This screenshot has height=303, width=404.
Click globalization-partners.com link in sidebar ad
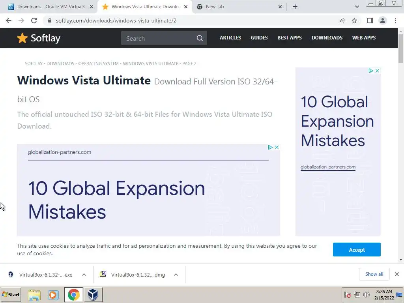click(x=328, y=167)
